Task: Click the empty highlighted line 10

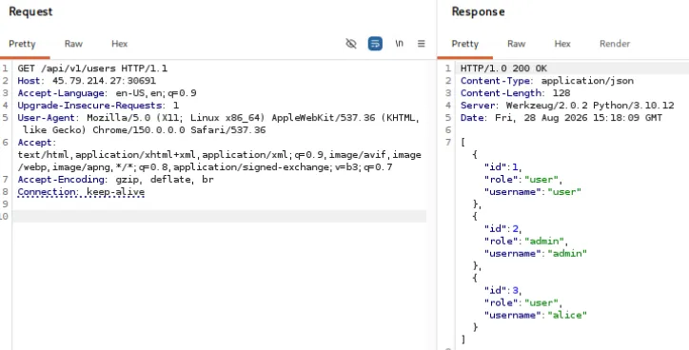Action: click(219, 216)
